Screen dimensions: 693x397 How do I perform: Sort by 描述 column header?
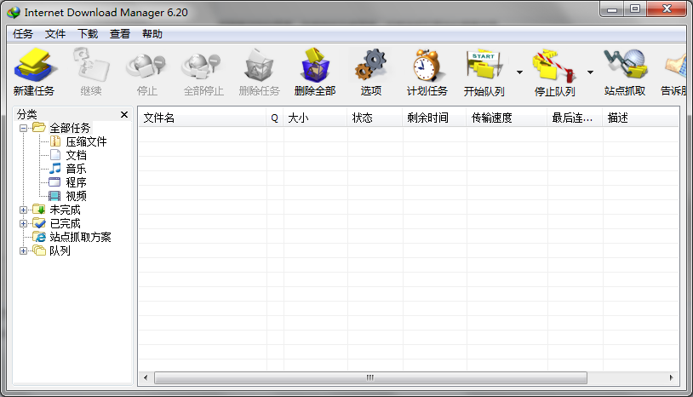(x=640, y=118)
